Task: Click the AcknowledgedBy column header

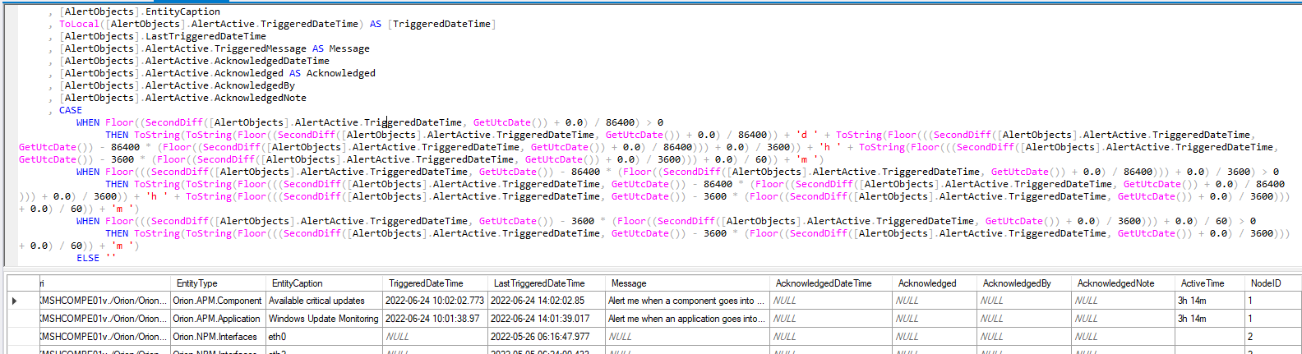Action: click(1024, 283)
